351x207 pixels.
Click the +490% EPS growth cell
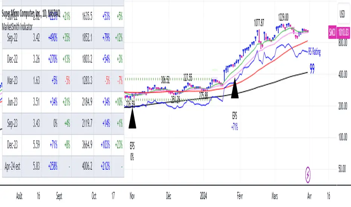click(x=53, y=38)
